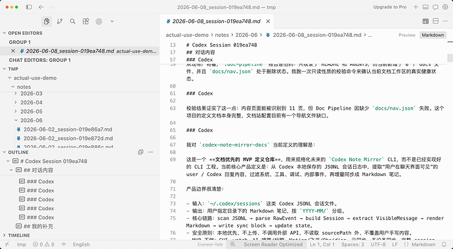Select CHAT EDITORS: GROUP 1 row
The height and width of the screenshot is (249, 453).
[79, 60]
